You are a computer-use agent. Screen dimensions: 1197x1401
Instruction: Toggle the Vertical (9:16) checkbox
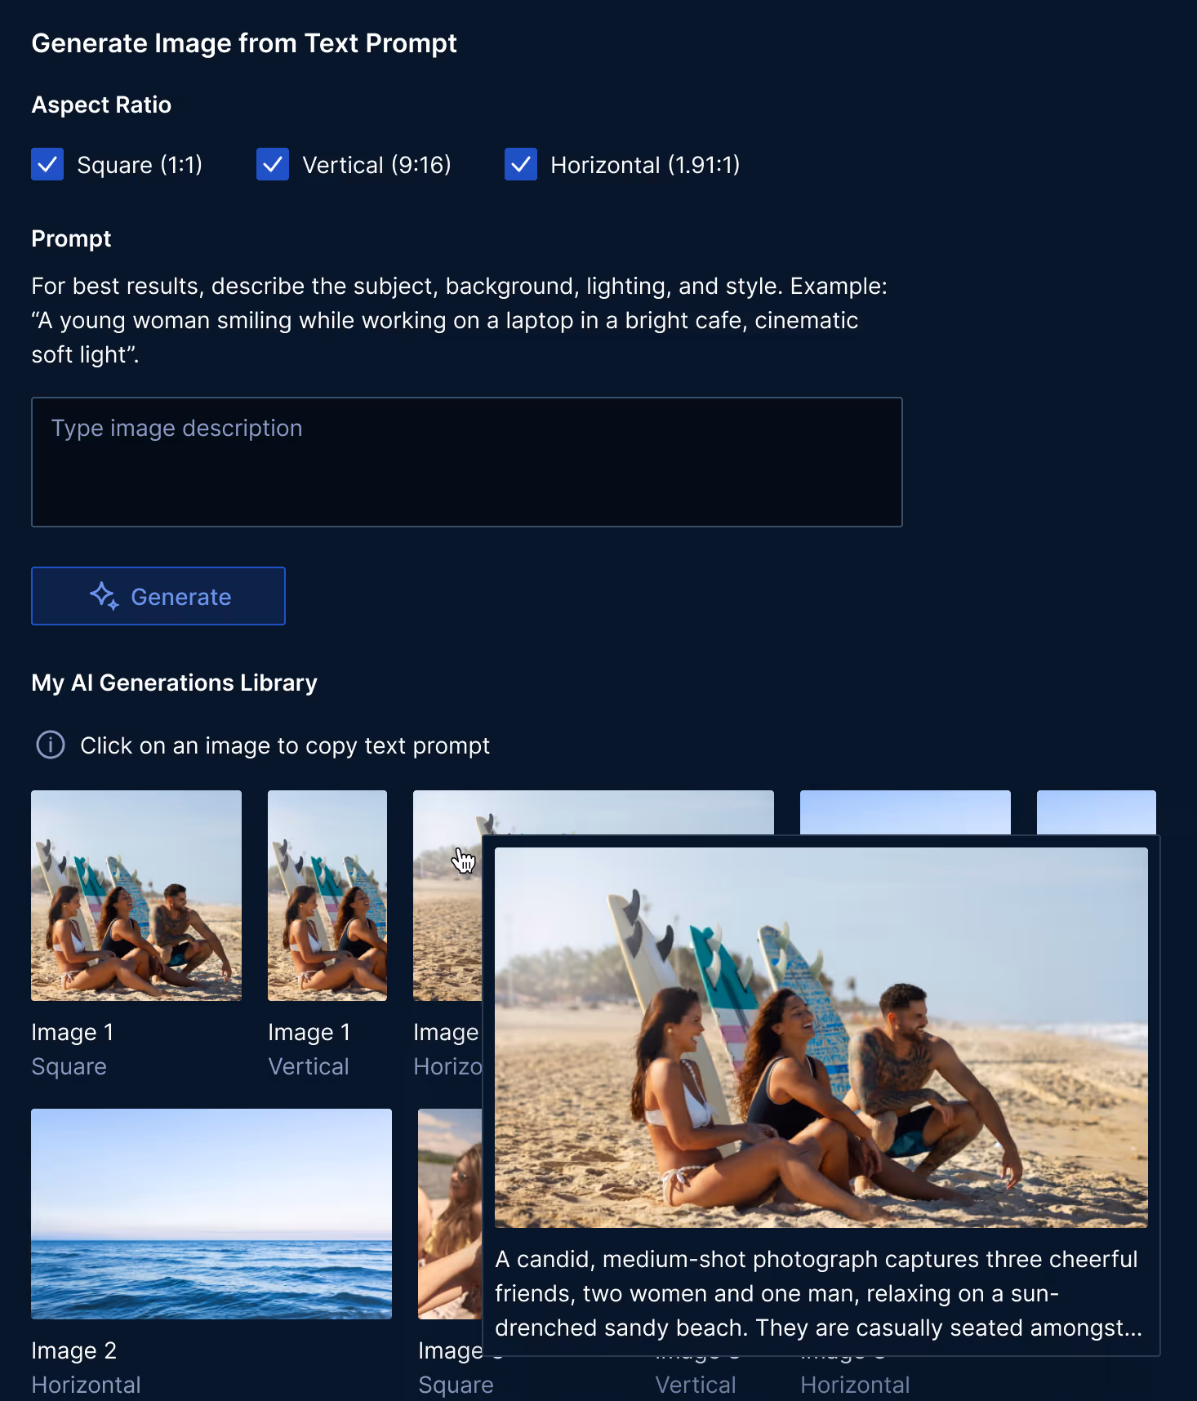pyautogui.click(x=273, y=164)
